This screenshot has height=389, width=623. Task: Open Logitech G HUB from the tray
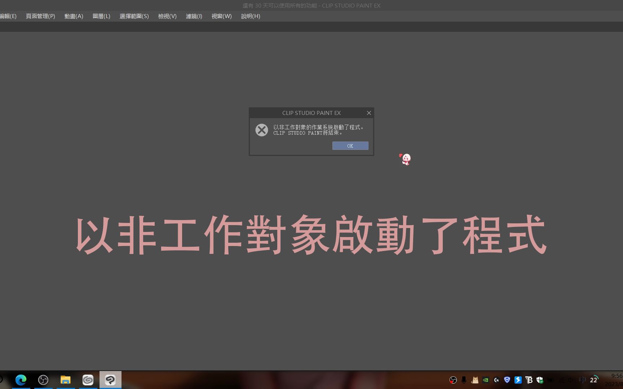click(496, 380)
